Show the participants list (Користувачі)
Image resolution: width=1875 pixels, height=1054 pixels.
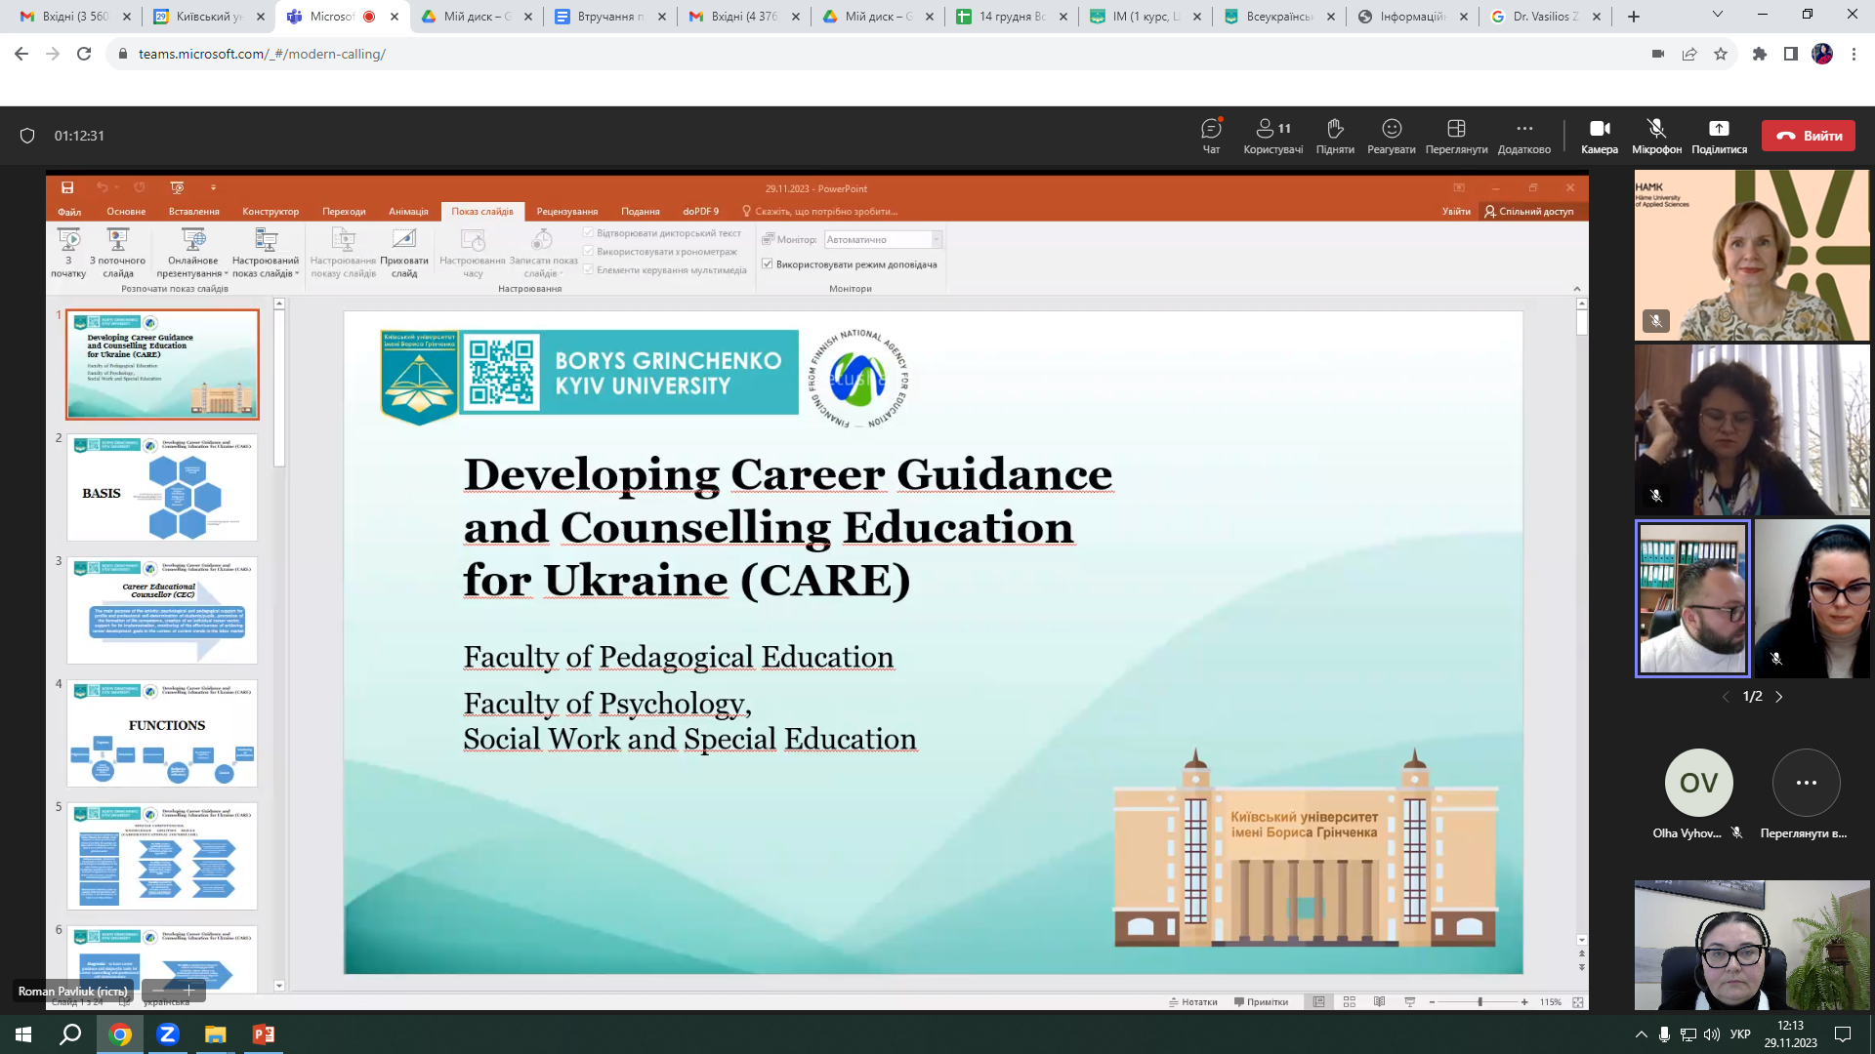pos(1272,136)
